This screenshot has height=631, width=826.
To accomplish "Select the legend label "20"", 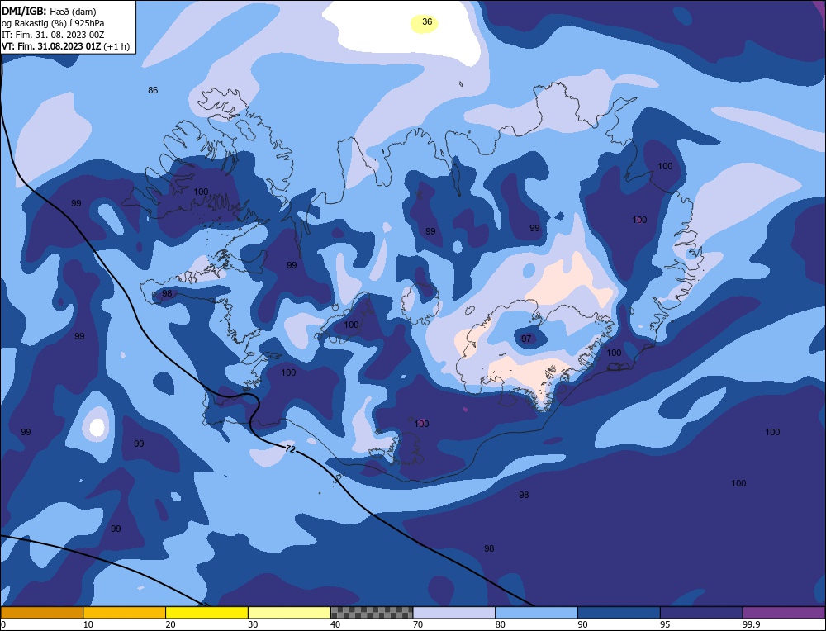I will [171, 624].
